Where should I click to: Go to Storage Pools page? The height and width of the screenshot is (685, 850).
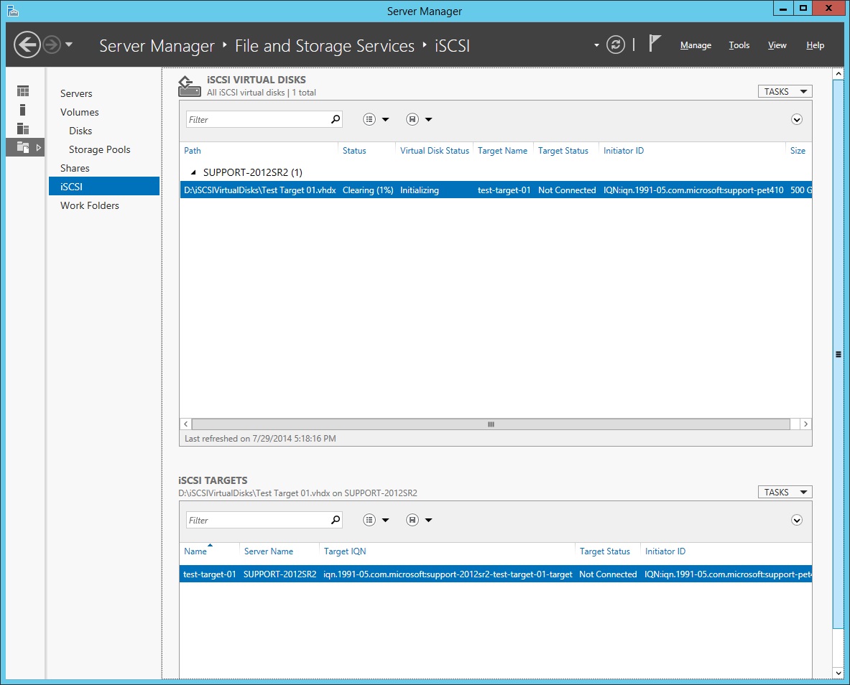[x=99, y=149]
